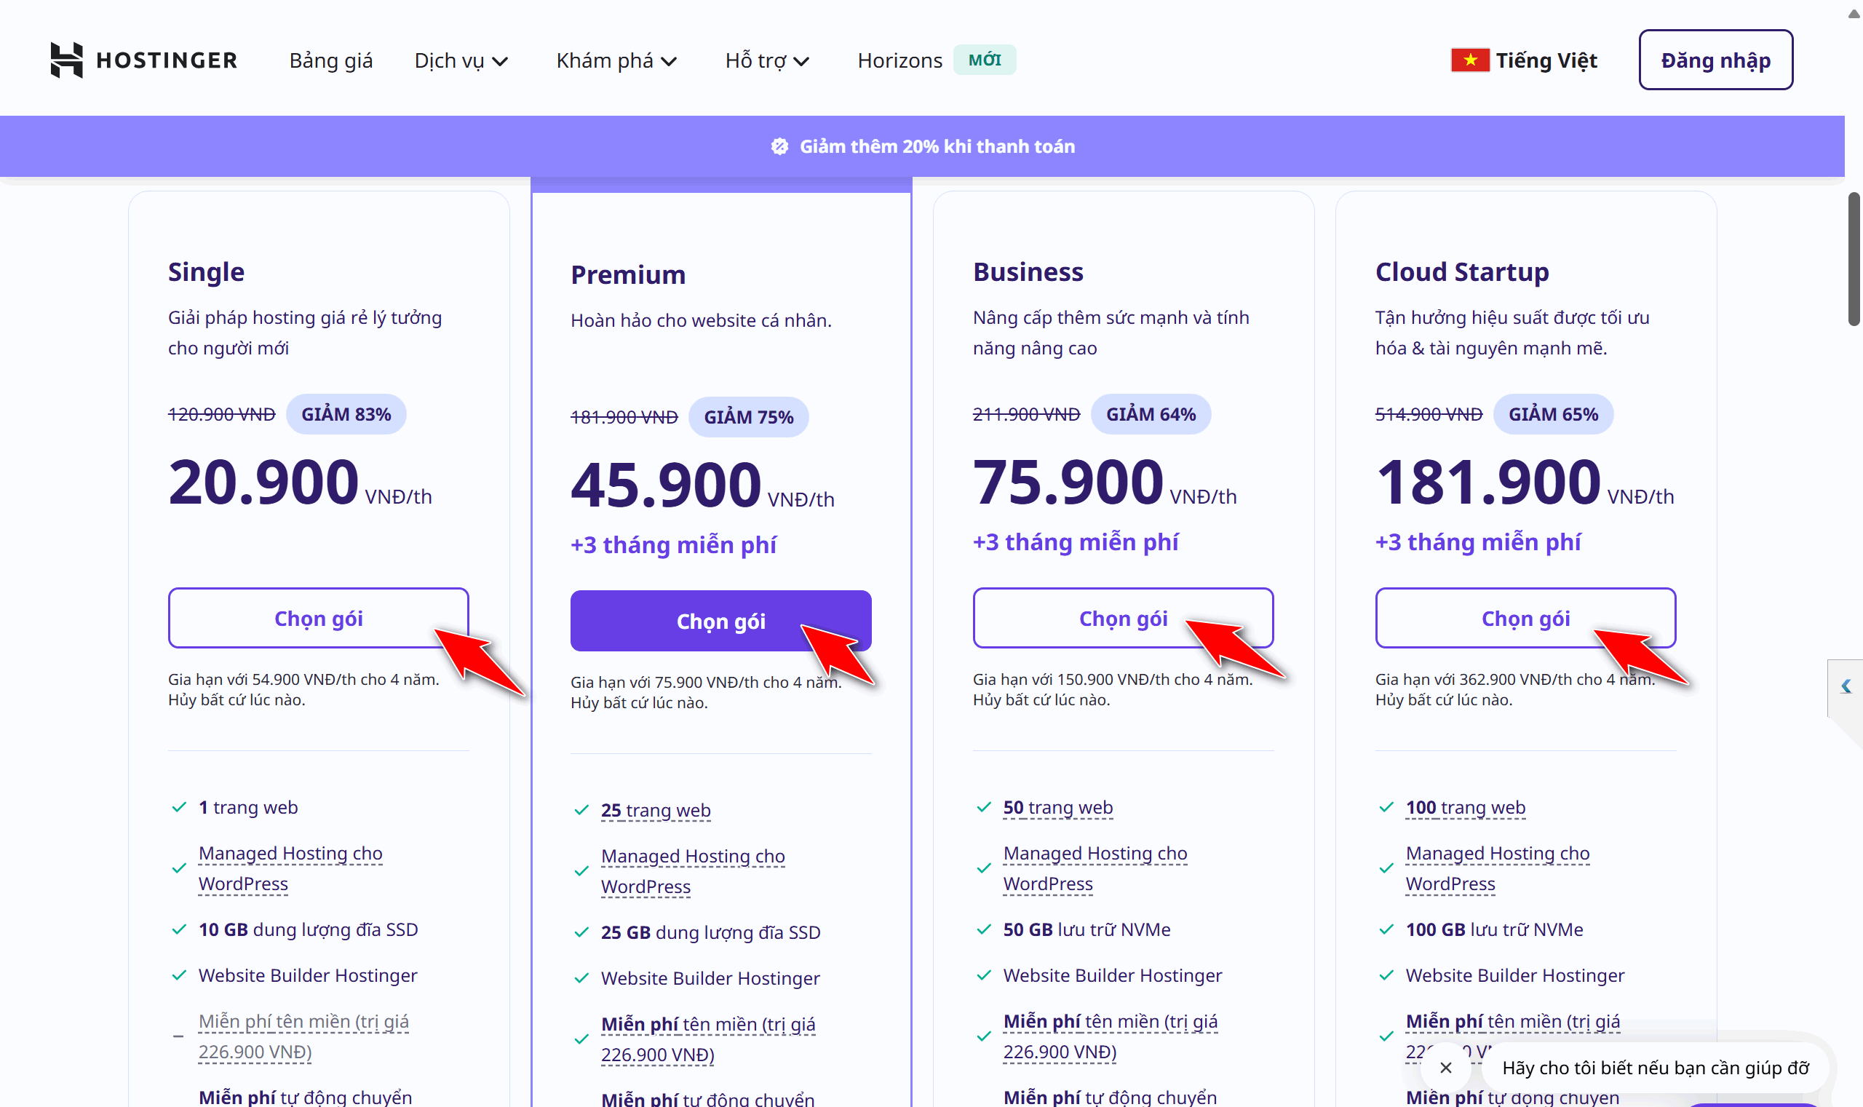The height and width of the screenshot is (1107, 1863).
Task: Choose the Cloud Startup plan
Action: coord(1525,618)
